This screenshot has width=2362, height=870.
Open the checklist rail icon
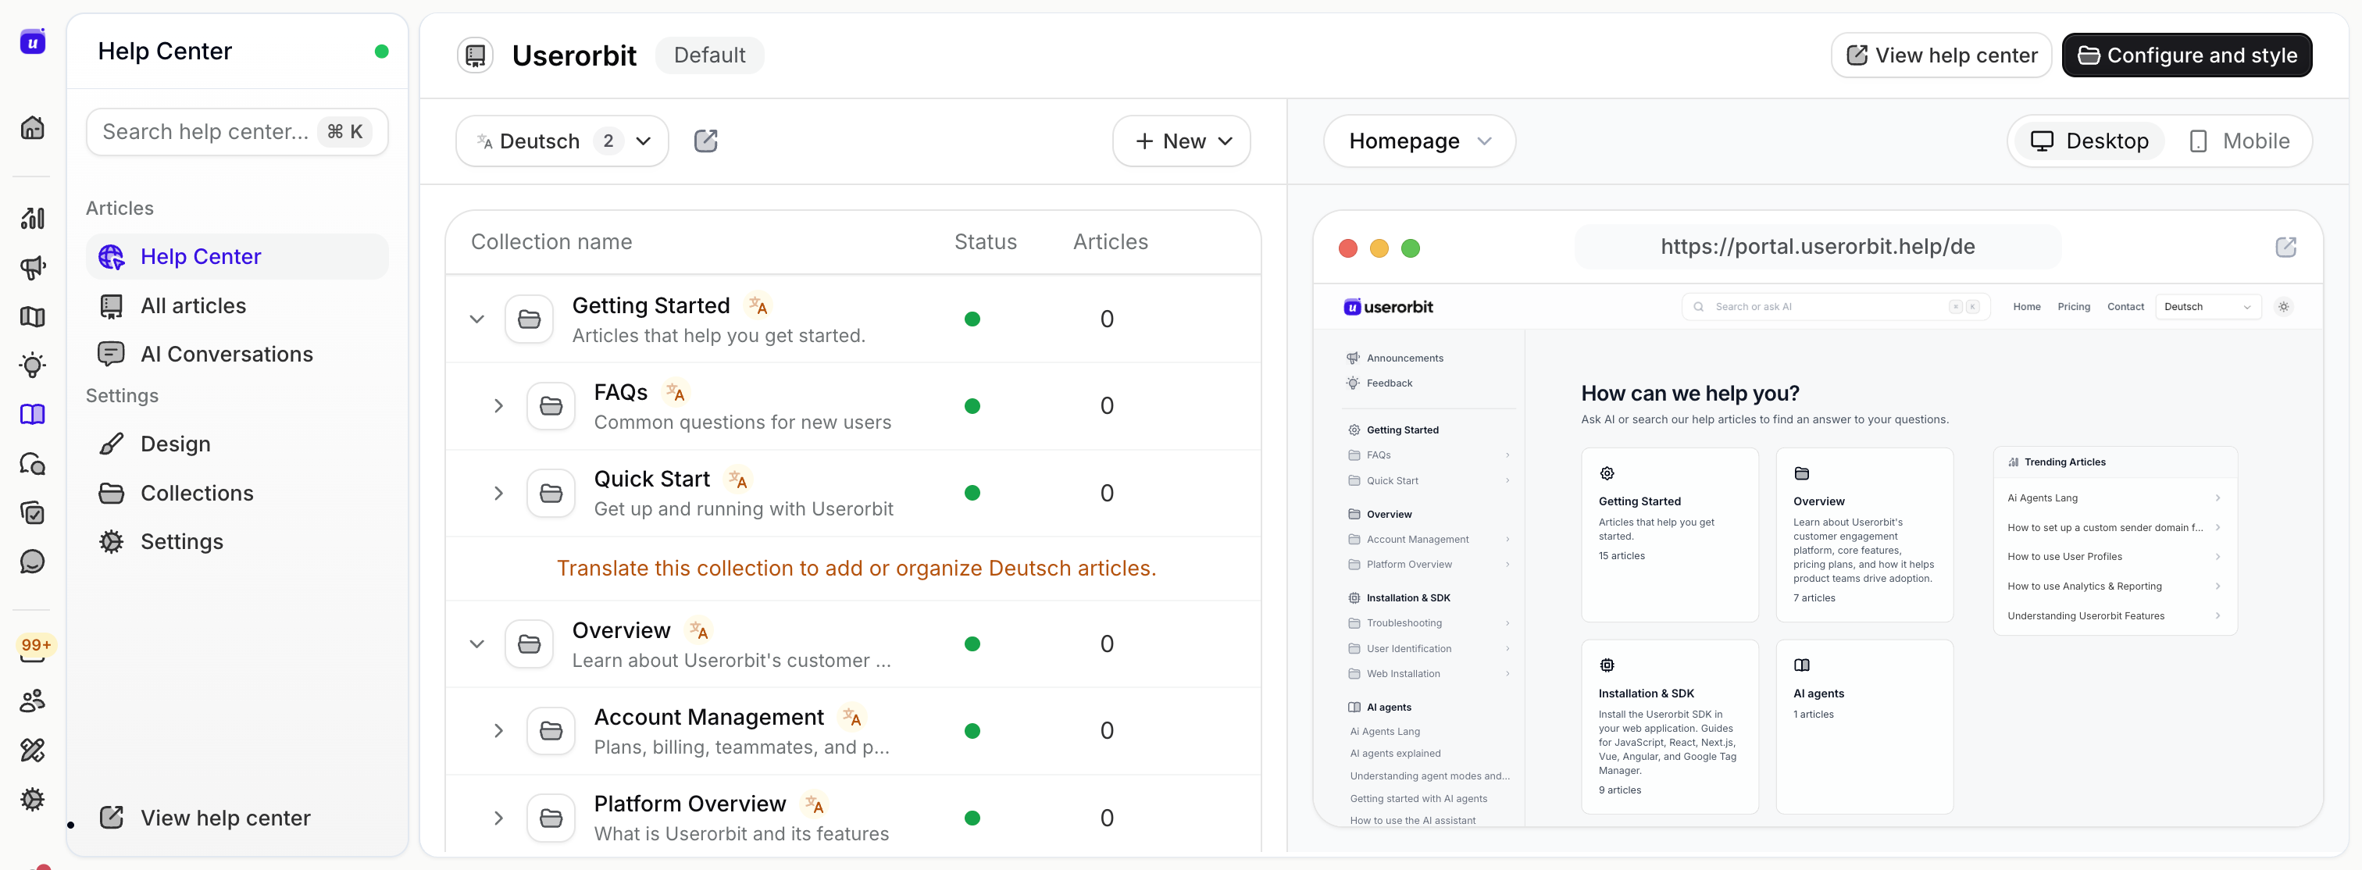tap(33, 512)
